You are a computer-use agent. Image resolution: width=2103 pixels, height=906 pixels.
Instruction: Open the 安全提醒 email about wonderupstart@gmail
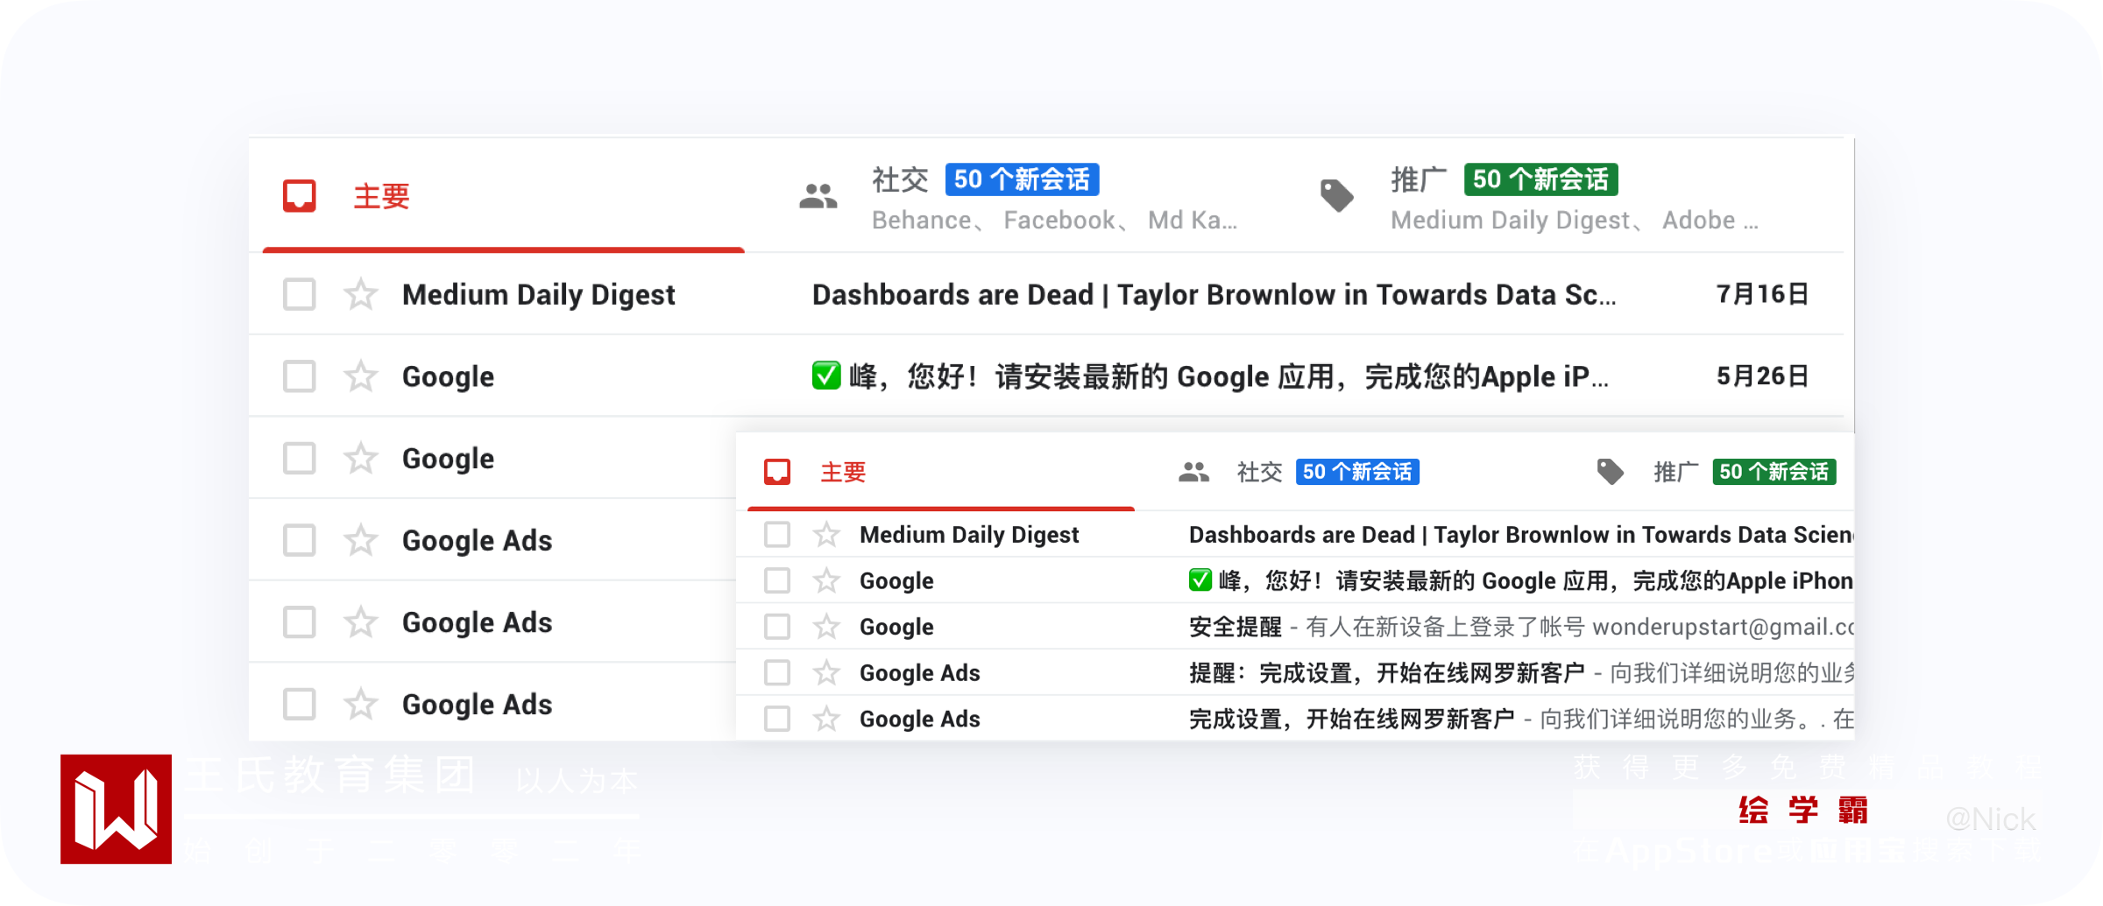tap(1521, 627)
